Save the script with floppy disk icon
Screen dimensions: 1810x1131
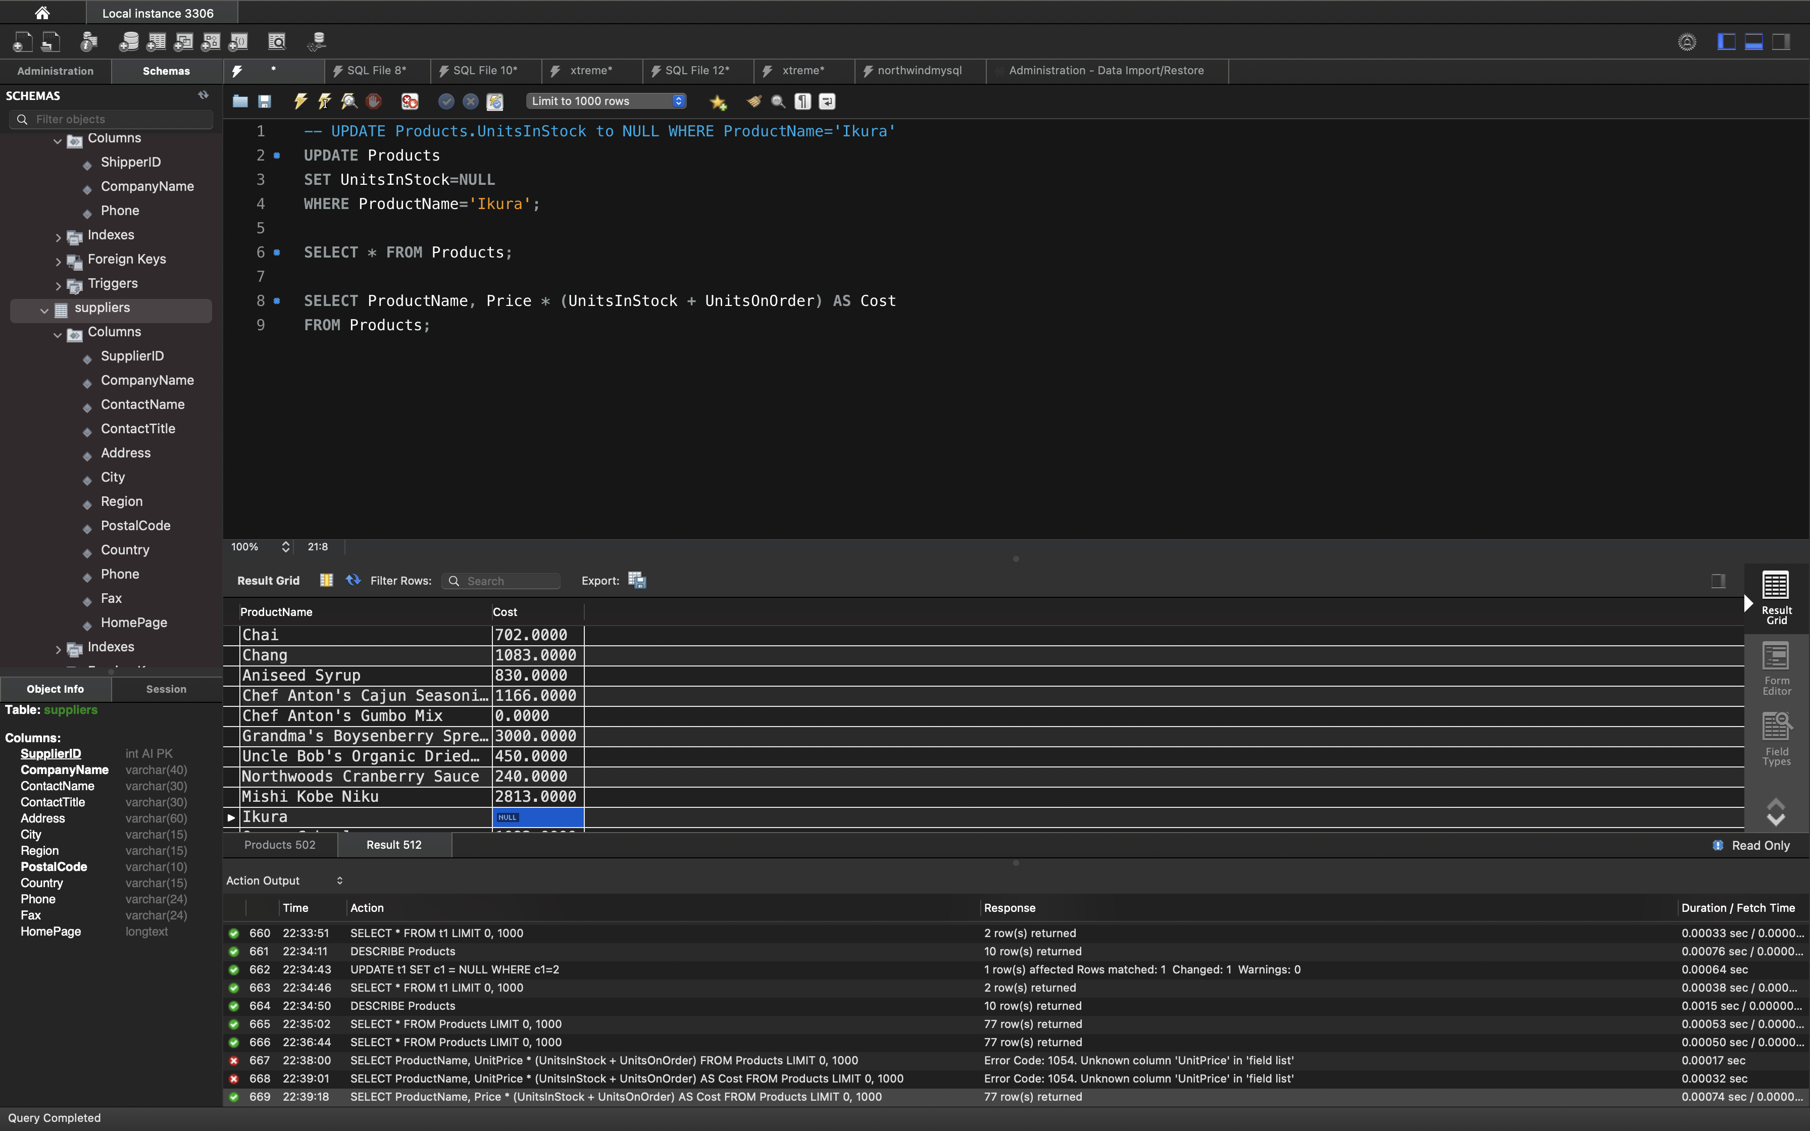pos(265,101)
